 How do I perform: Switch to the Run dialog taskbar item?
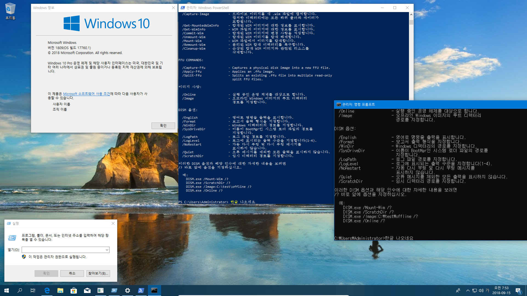click(114, 291)
